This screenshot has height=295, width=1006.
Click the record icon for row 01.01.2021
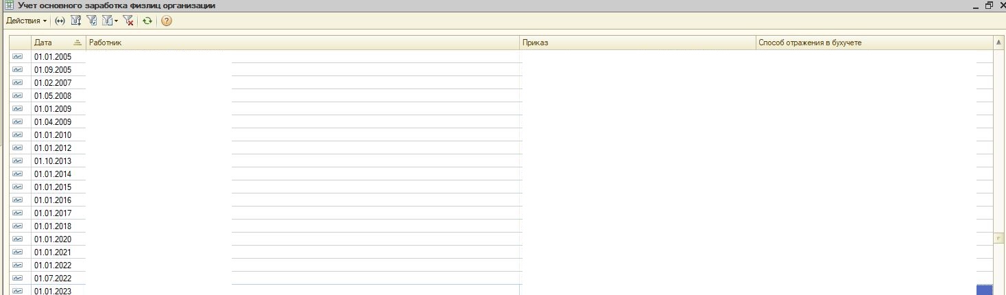[18, 252]
